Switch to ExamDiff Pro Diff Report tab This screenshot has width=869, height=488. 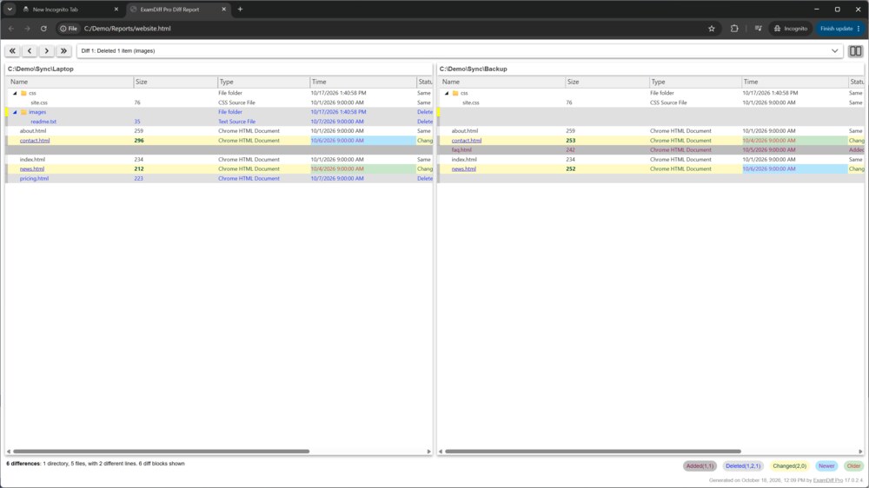point(176,10)
